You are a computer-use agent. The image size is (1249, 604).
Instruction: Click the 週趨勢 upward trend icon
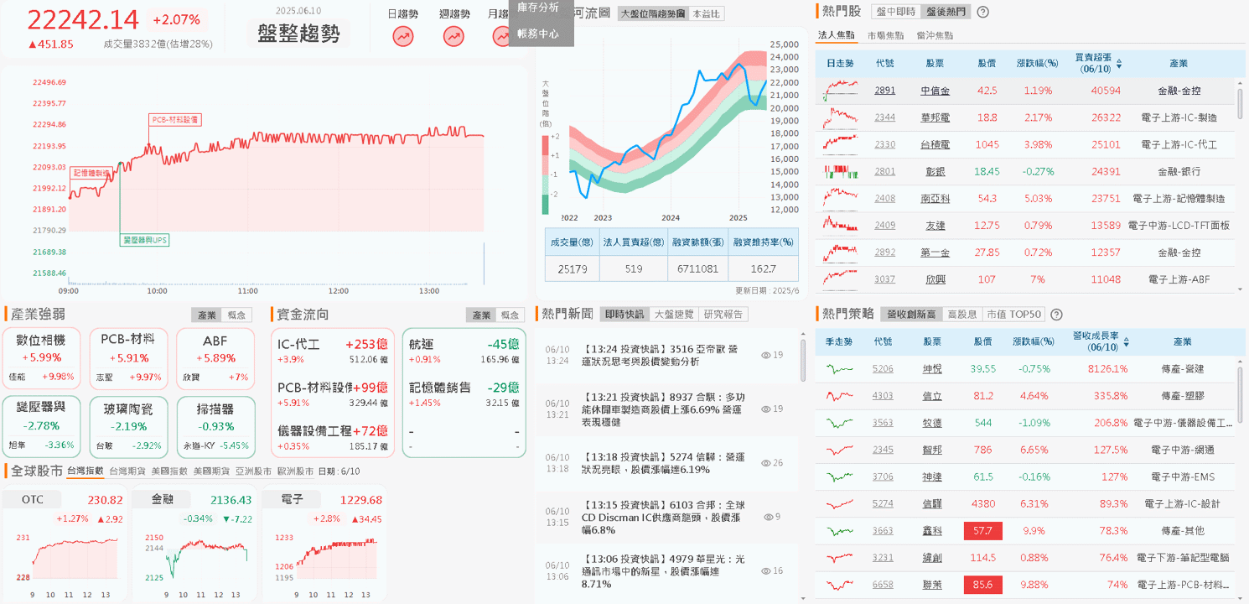pyautogui.click(x=453, y=36)
